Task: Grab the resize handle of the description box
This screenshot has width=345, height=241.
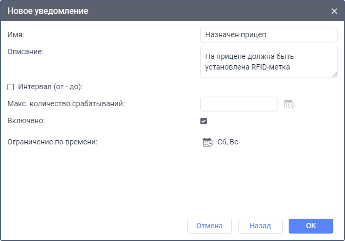Action: pos(334,74)
